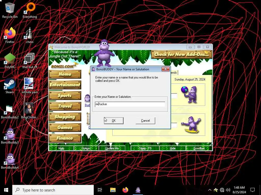Click the BONZI.COM logo
This screenshot has width=261, height=195.
tap(63, 66)
